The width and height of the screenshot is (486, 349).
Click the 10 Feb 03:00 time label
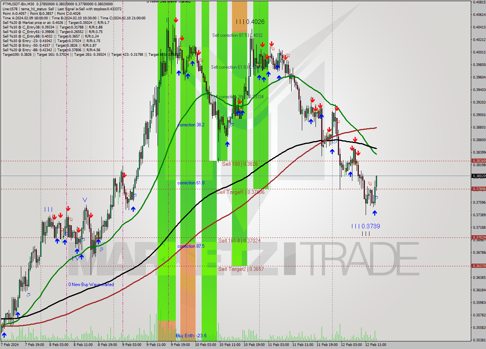pos(205,345)
